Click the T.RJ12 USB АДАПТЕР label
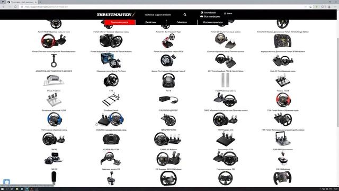This screenshot has width=339, height=191. [x=168, y=110]
